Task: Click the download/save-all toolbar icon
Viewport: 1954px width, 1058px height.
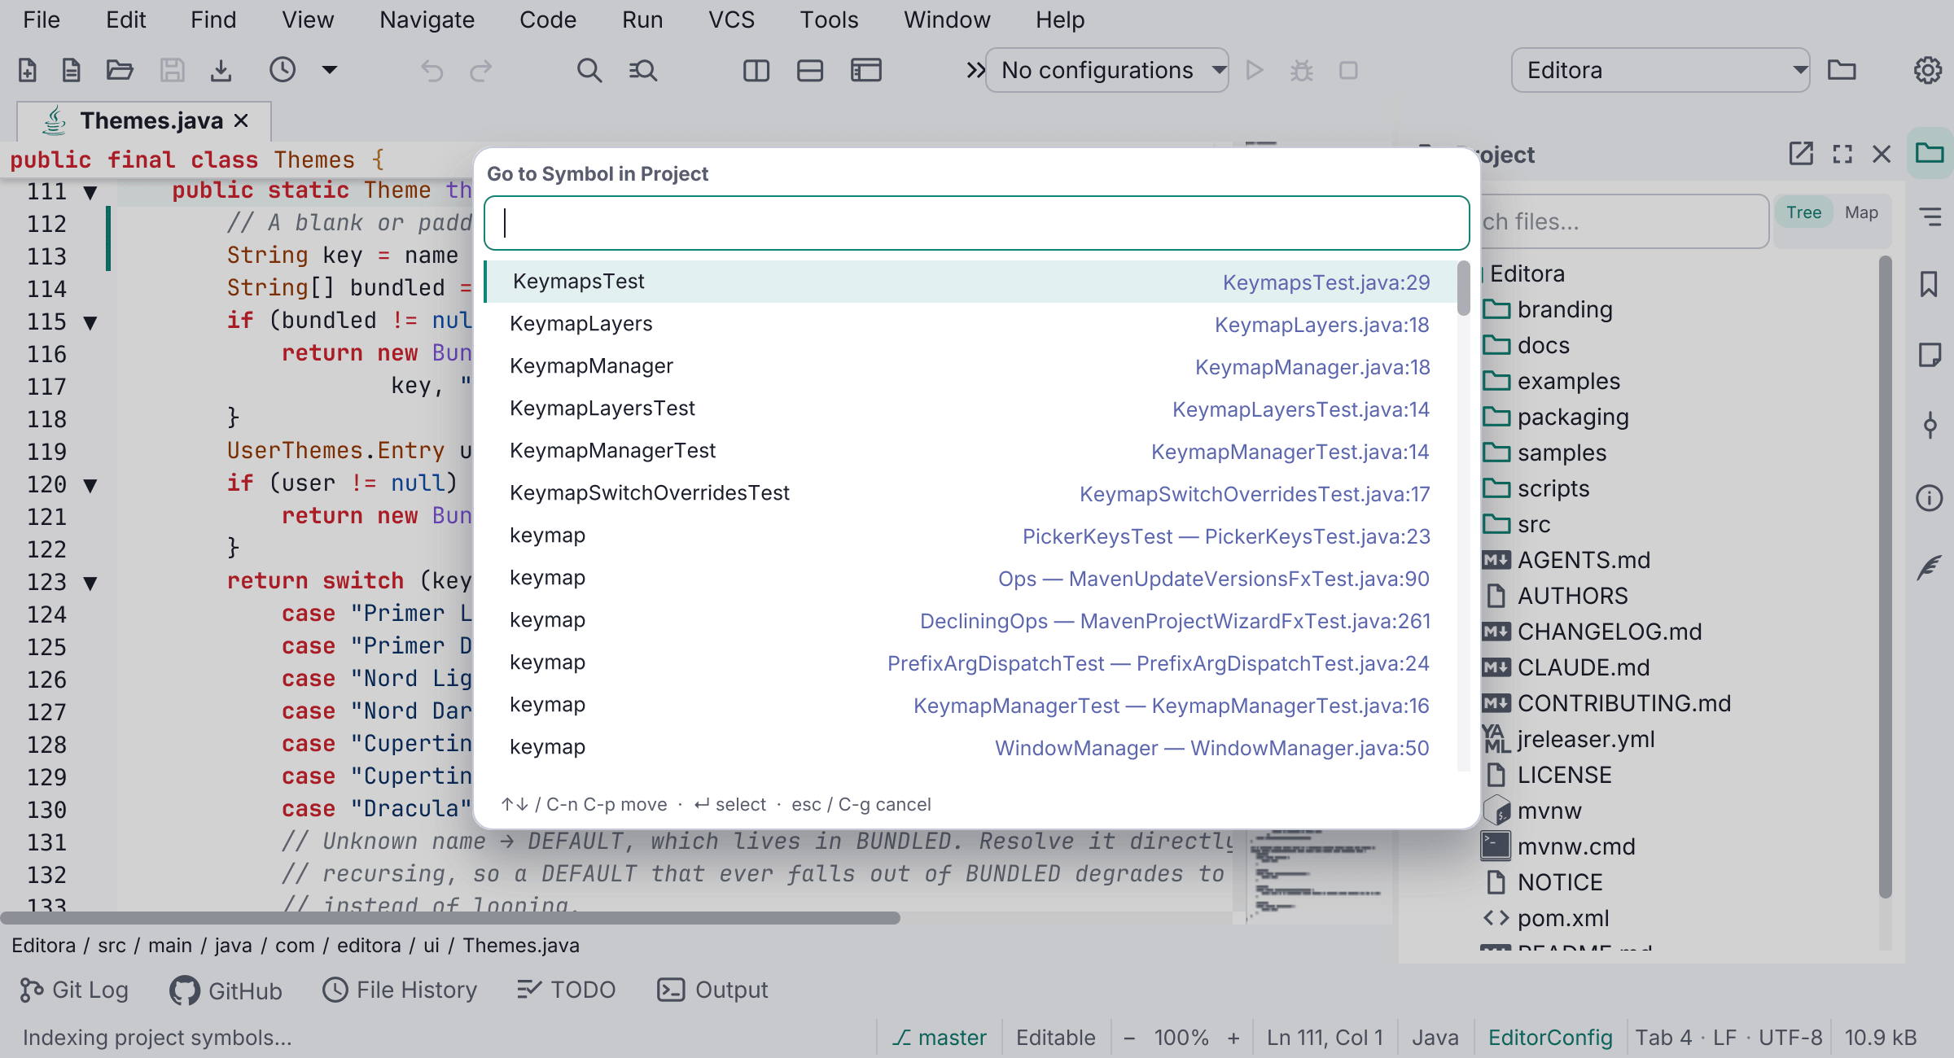Action: [x=221, y=71]
